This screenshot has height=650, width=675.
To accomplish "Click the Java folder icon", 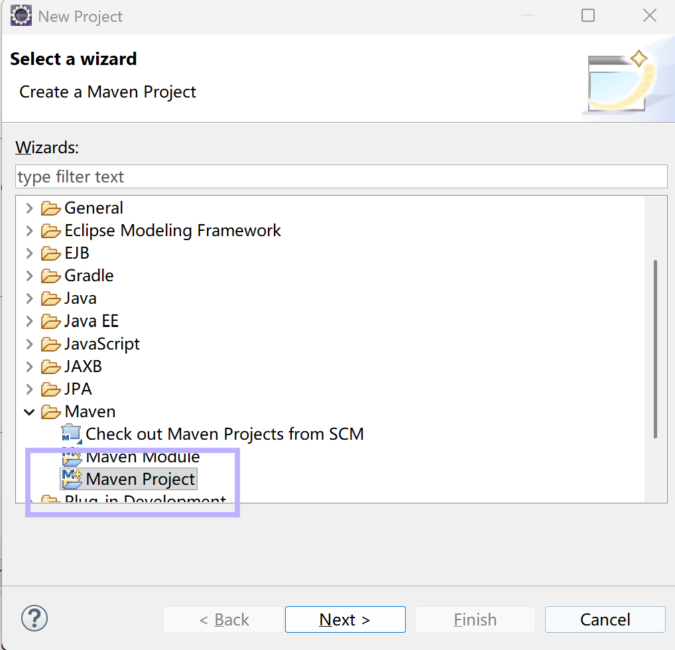I will coord(50,298).
